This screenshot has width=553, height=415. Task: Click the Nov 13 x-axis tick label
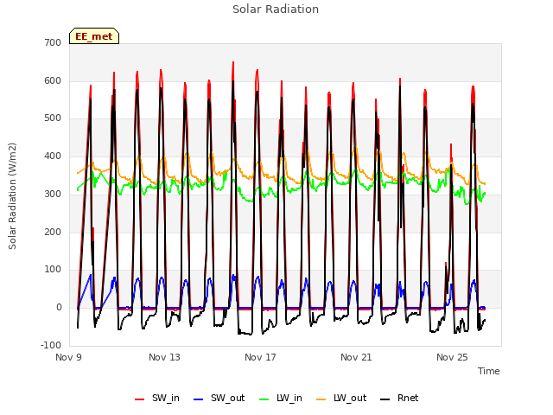[x=164, y=357]
